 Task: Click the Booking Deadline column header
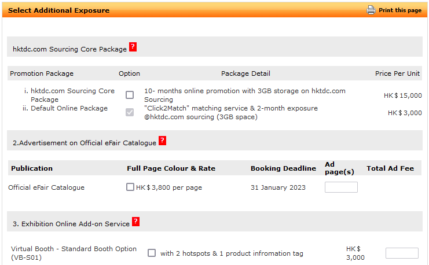click(283, 168)
